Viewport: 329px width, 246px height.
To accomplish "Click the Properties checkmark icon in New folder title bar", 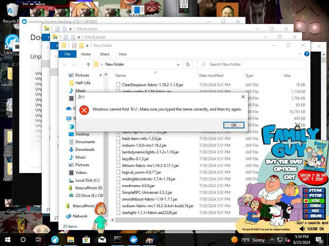I will point(74,45).
